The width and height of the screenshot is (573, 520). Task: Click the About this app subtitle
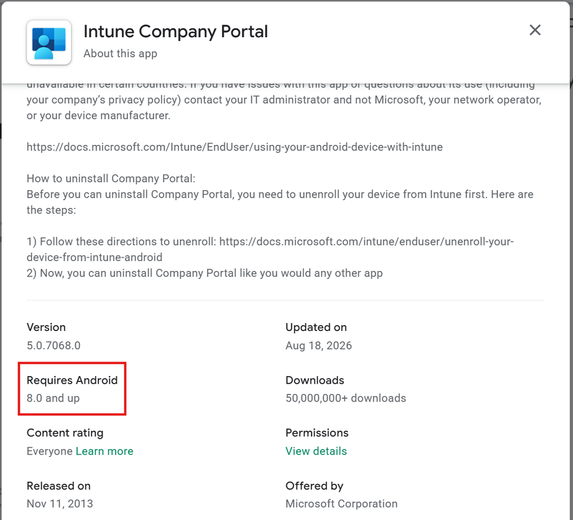(120, 54)
